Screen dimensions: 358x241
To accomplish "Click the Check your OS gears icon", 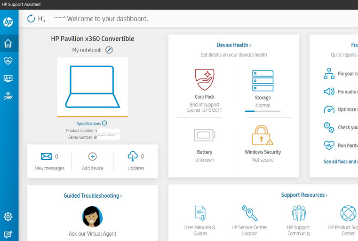I will [329, 127].
